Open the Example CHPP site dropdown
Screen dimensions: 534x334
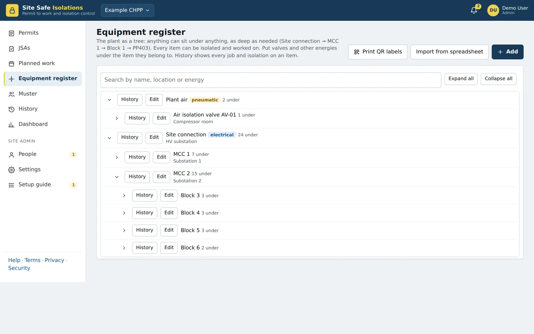click(x=127, y=10)
